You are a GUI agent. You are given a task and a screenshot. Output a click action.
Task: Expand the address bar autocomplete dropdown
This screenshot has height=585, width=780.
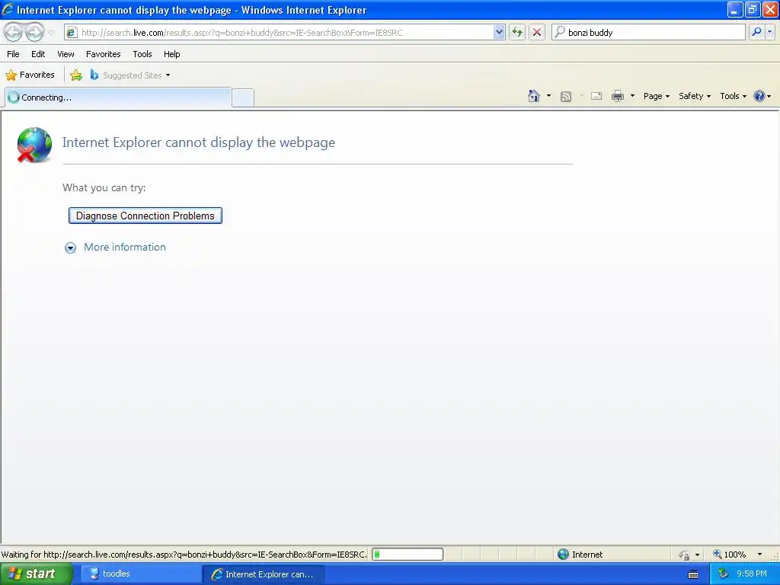coord(499,32)
